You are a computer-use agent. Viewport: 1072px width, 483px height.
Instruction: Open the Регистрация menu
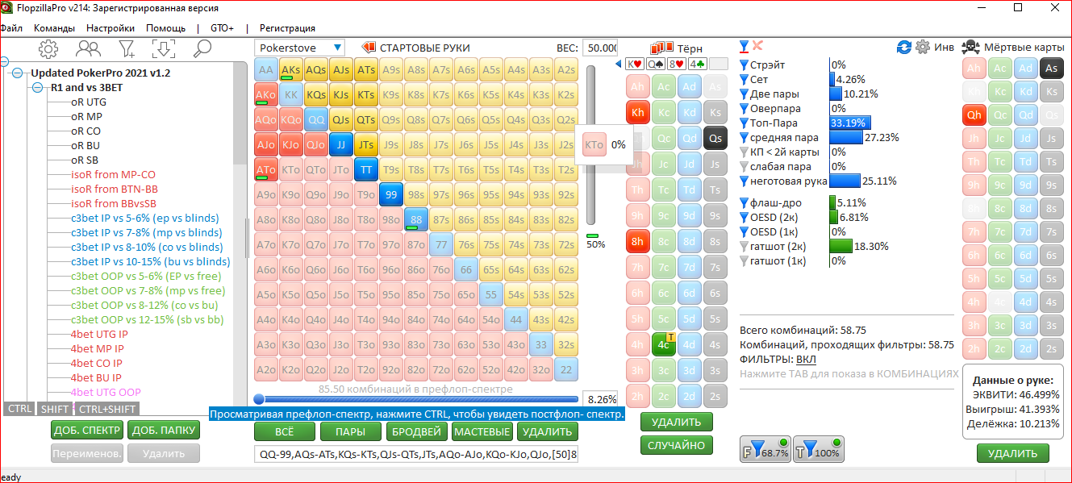(287, 27)
